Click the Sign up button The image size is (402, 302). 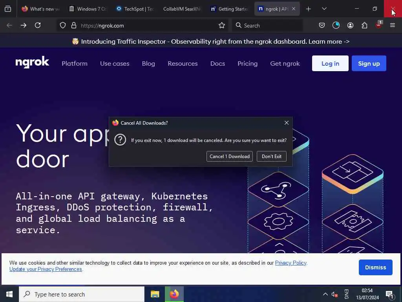(369, 63)
